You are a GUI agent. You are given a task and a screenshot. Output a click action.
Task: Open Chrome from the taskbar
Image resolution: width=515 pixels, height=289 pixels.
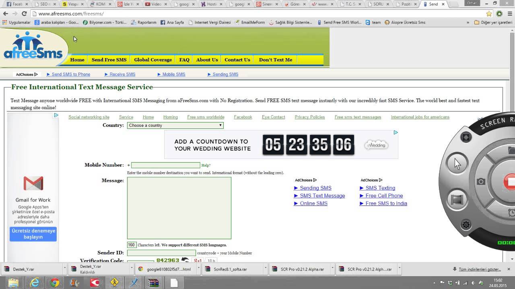pos(55,283)
